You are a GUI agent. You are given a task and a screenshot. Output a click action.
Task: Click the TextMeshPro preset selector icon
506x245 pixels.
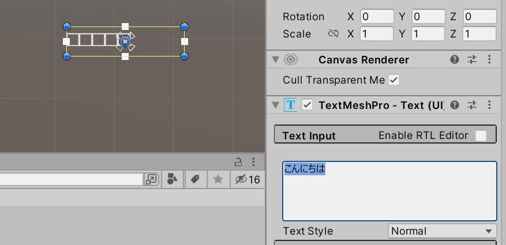coord(472,105)
